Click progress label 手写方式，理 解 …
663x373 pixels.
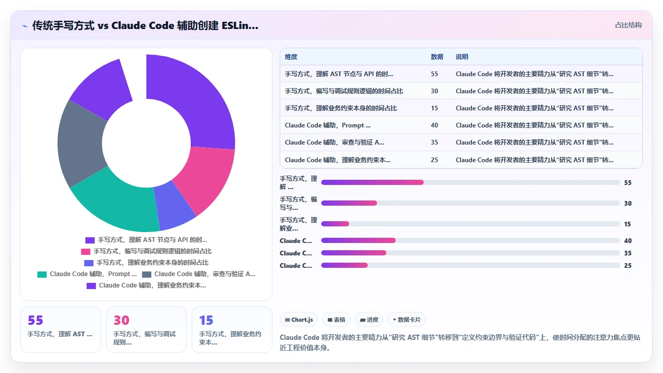click(298, 182)
